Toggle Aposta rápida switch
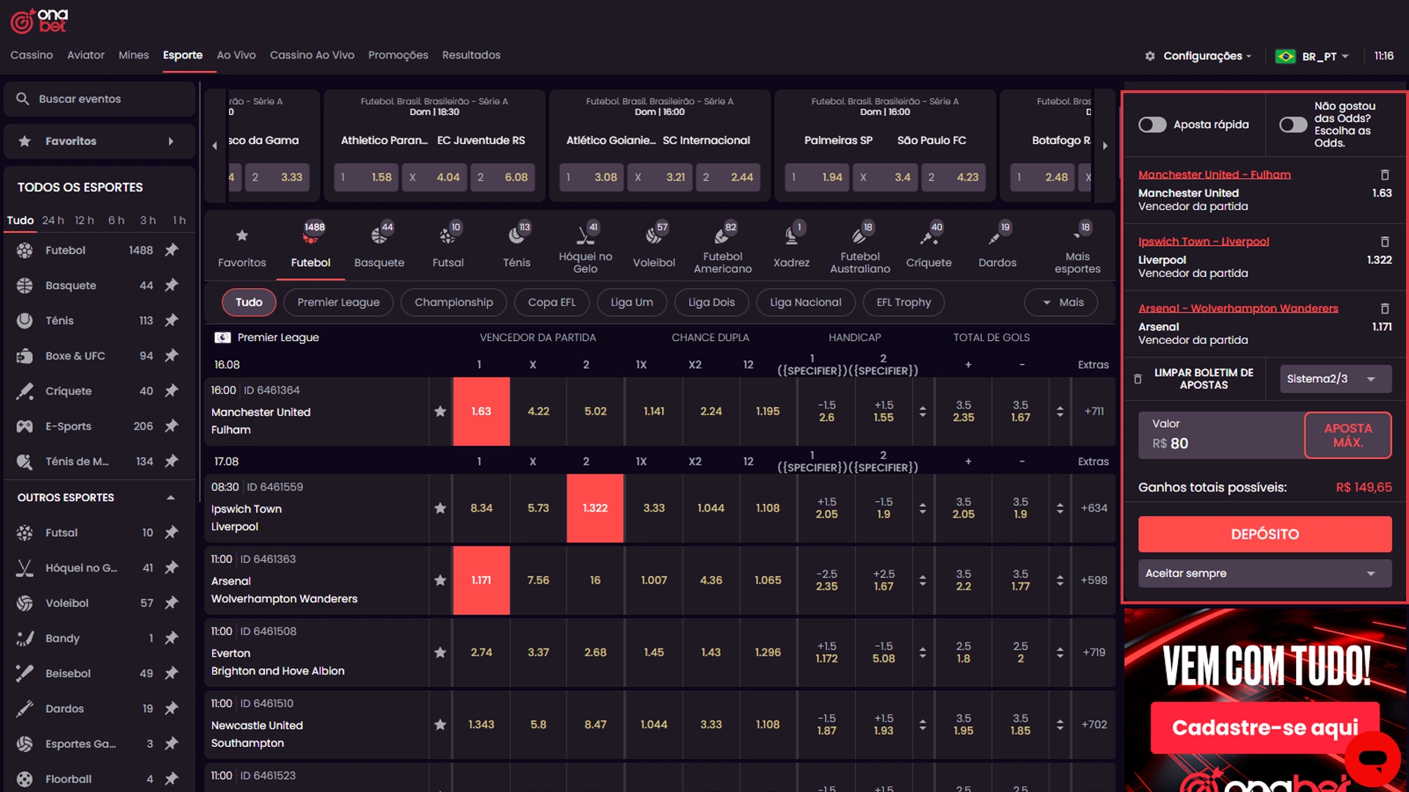The height and width of the screenshot is (792, 1409). [x=1152, y=125]
